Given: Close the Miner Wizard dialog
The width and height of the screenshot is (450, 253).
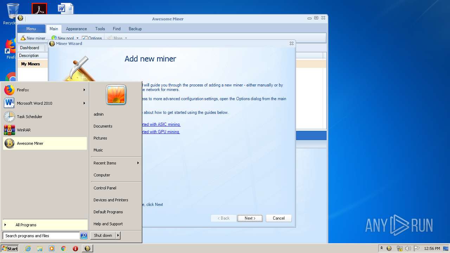Looking at the screenshot, I should click(x=291, y=44).
